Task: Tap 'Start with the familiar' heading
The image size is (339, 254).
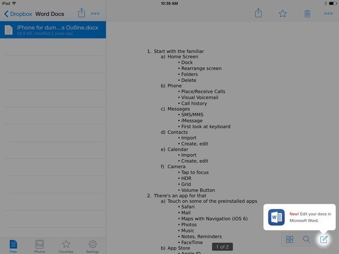Action: [x=179, y=51]
